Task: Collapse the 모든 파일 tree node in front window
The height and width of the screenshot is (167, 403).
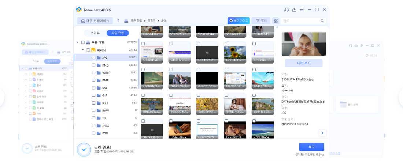Action: (77, 42)
